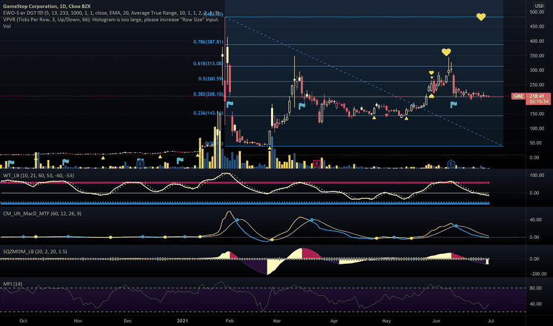Screen dimensions: 553x326
Task: Click the 350.00 price axis label
Action: click(537, 56)
